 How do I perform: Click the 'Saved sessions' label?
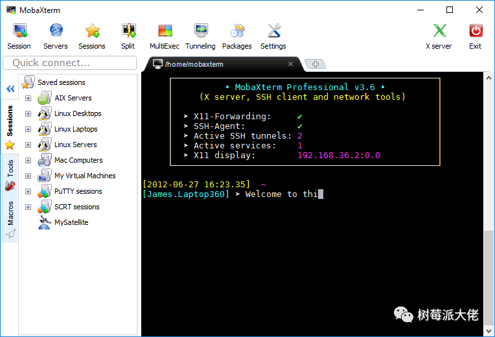tap(62, 82)
